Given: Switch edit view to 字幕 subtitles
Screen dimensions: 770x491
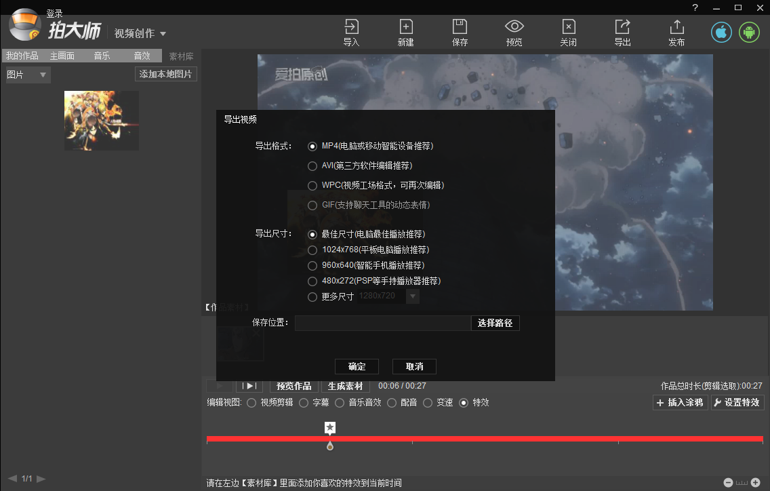Looking at the screenshot, I should [x=304, y=402].
